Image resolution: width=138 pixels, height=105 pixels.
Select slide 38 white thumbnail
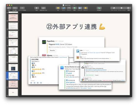(x=13, y=92)
